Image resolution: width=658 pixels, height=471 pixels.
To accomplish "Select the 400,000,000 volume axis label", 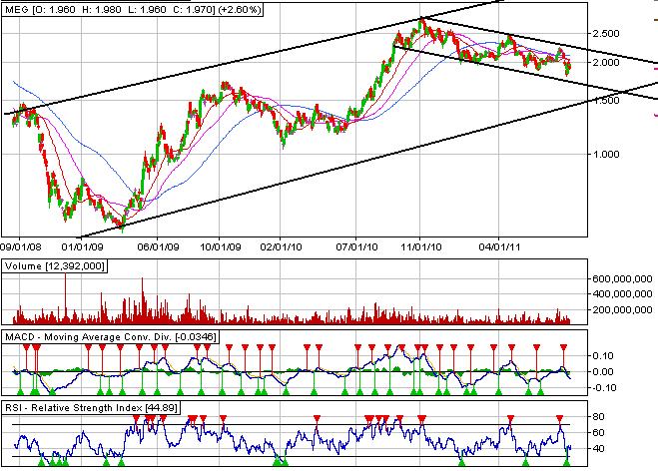I will (622, 294).
